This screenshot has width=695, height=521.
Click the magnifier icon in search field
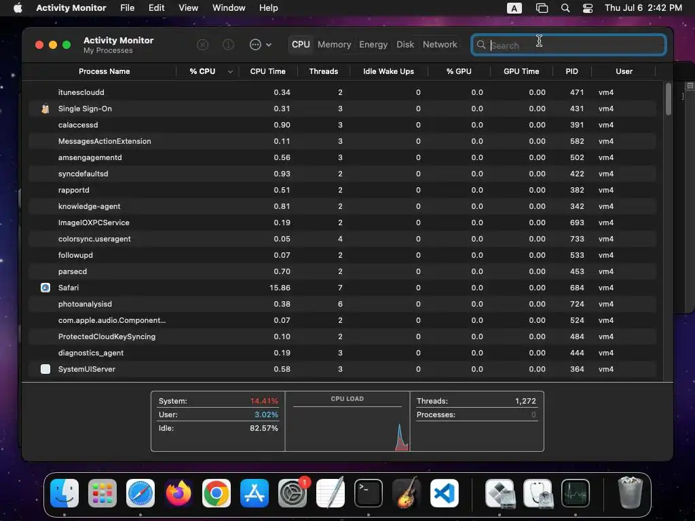(481, 45)
